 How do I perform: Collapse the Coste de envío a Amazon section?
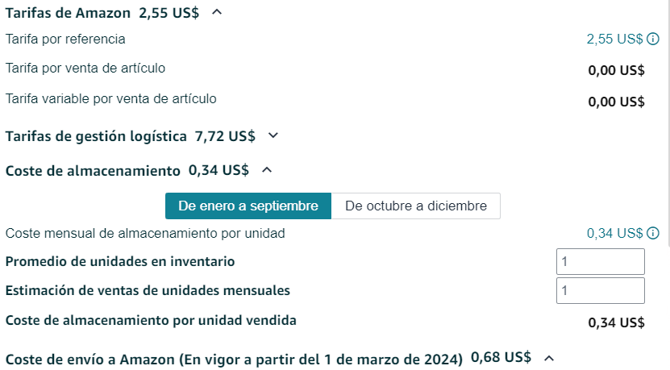549,358
